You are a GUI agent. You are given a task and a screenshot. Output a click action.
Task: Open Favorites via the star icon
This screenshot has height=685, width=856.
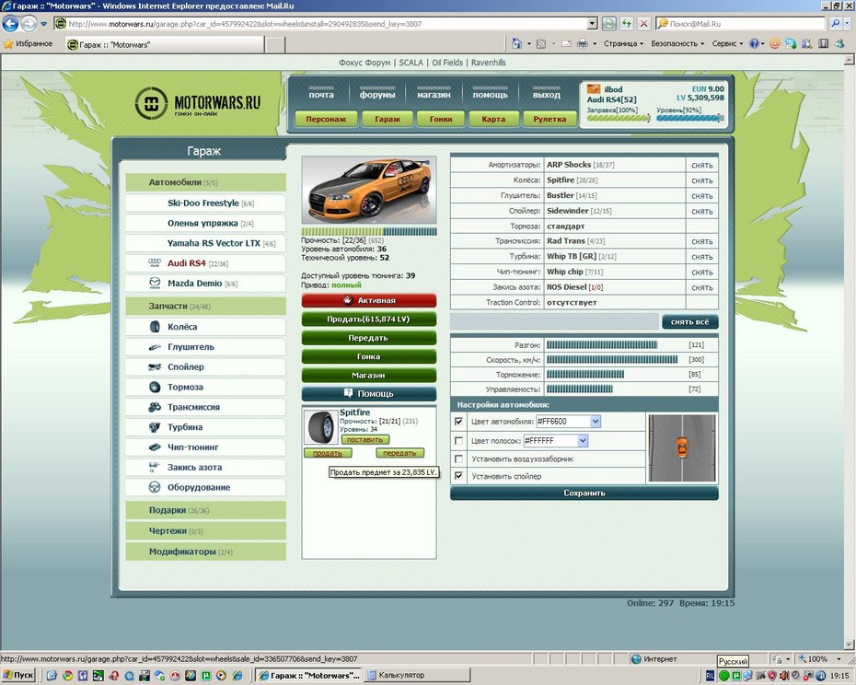(x=8, y=43)
